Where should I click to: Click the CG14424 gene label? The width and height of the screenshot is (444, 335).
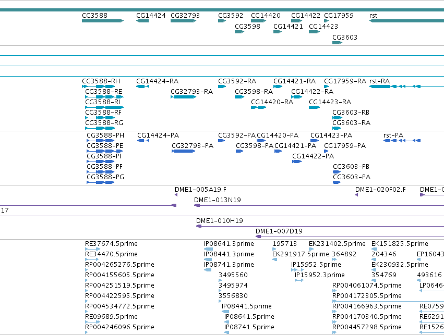point(151,16)
